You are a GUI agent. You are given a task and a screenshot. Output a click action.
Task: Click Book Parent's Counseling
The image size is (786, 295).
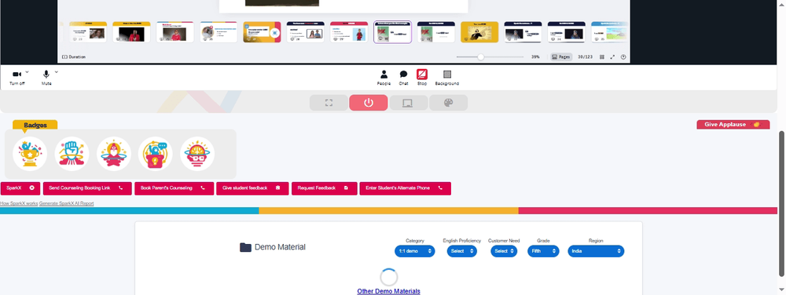[x=174, y=188]
